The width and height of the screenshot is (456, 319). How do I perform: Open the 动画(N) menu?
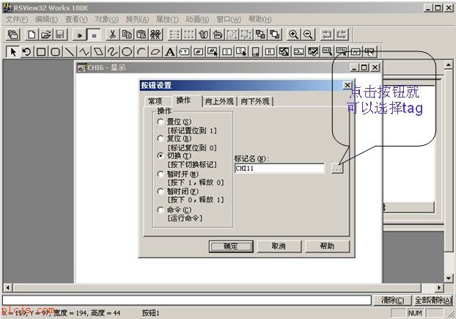point(197,19)
